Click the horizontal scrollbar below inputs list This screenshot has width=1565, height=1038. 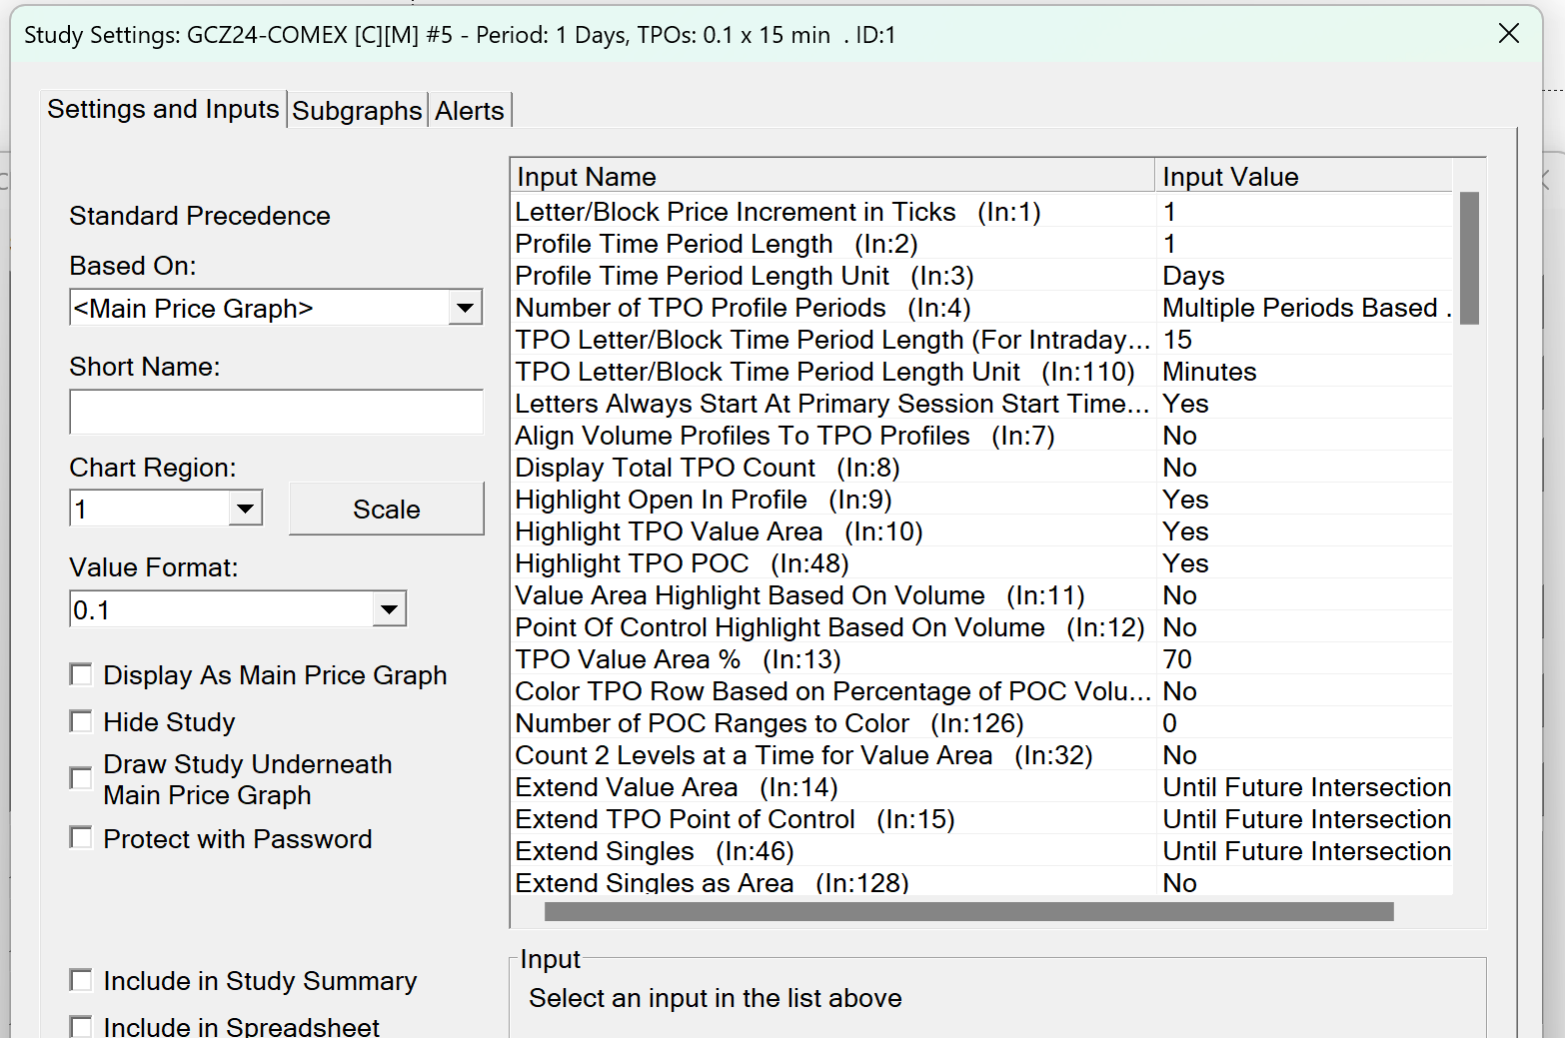968,911
